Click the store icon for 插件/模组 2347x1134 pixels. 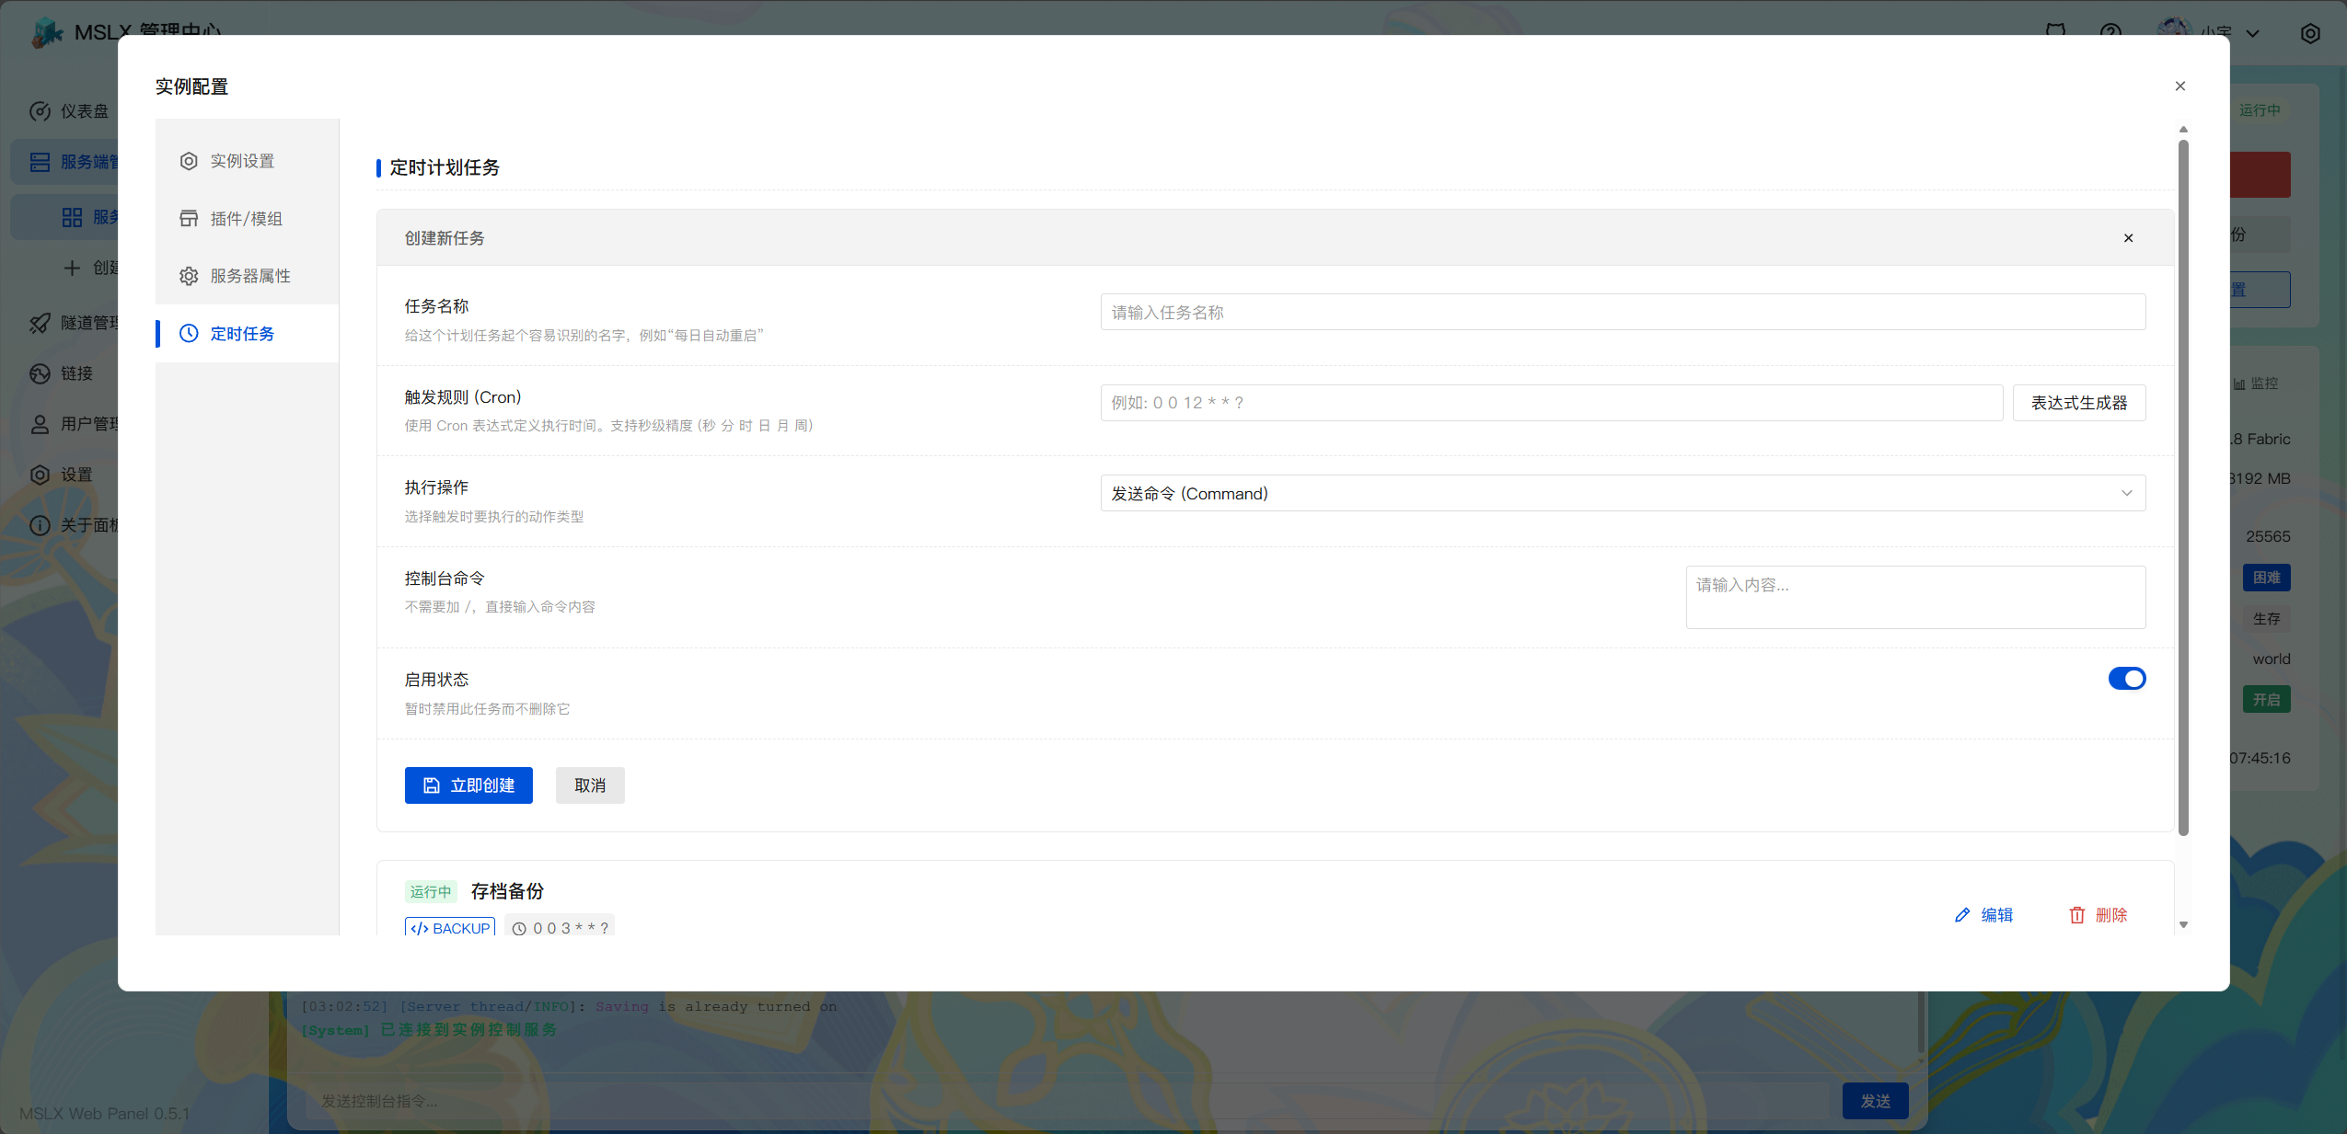point(189,219)
